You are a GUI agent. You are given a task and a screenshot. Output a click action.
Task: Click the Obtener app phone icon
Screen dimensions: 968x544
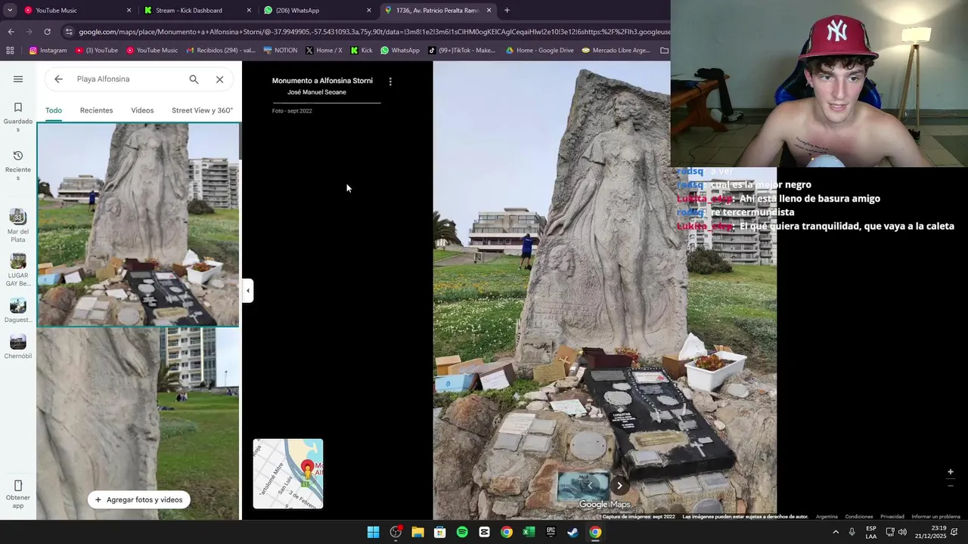point(18,485)
